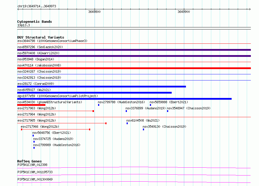The image size is (259, 186).
Task: Open variant nsv3374725 (Audano2019) label
Action: [53, 139]
